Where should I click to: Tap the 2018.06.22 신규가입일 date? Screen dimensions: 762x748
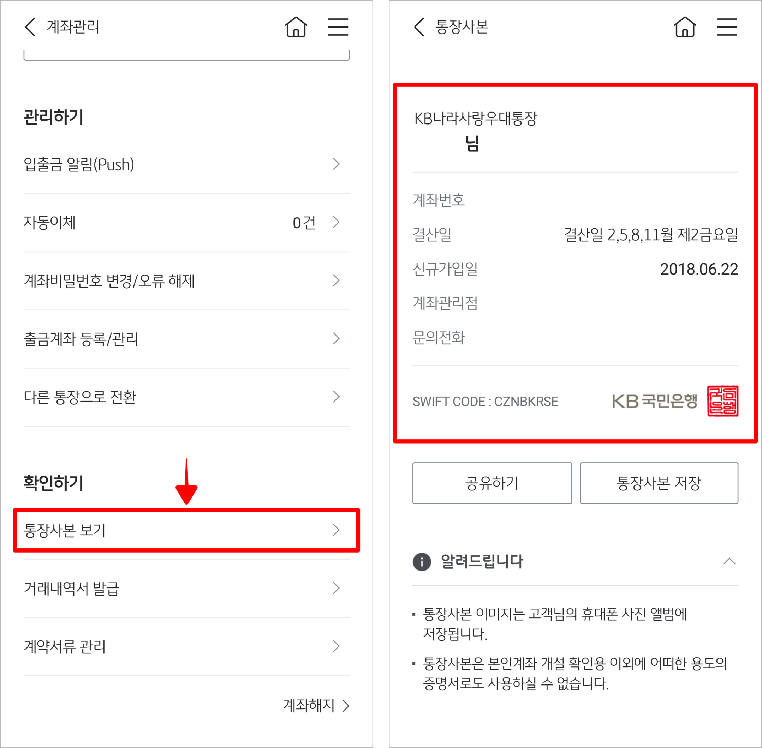(699, 269)
